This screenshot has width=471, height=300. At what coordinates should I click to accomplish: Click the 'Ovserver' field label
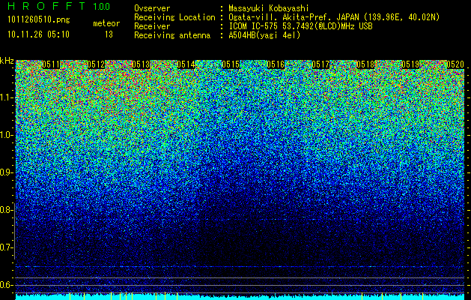click(152, 8)
